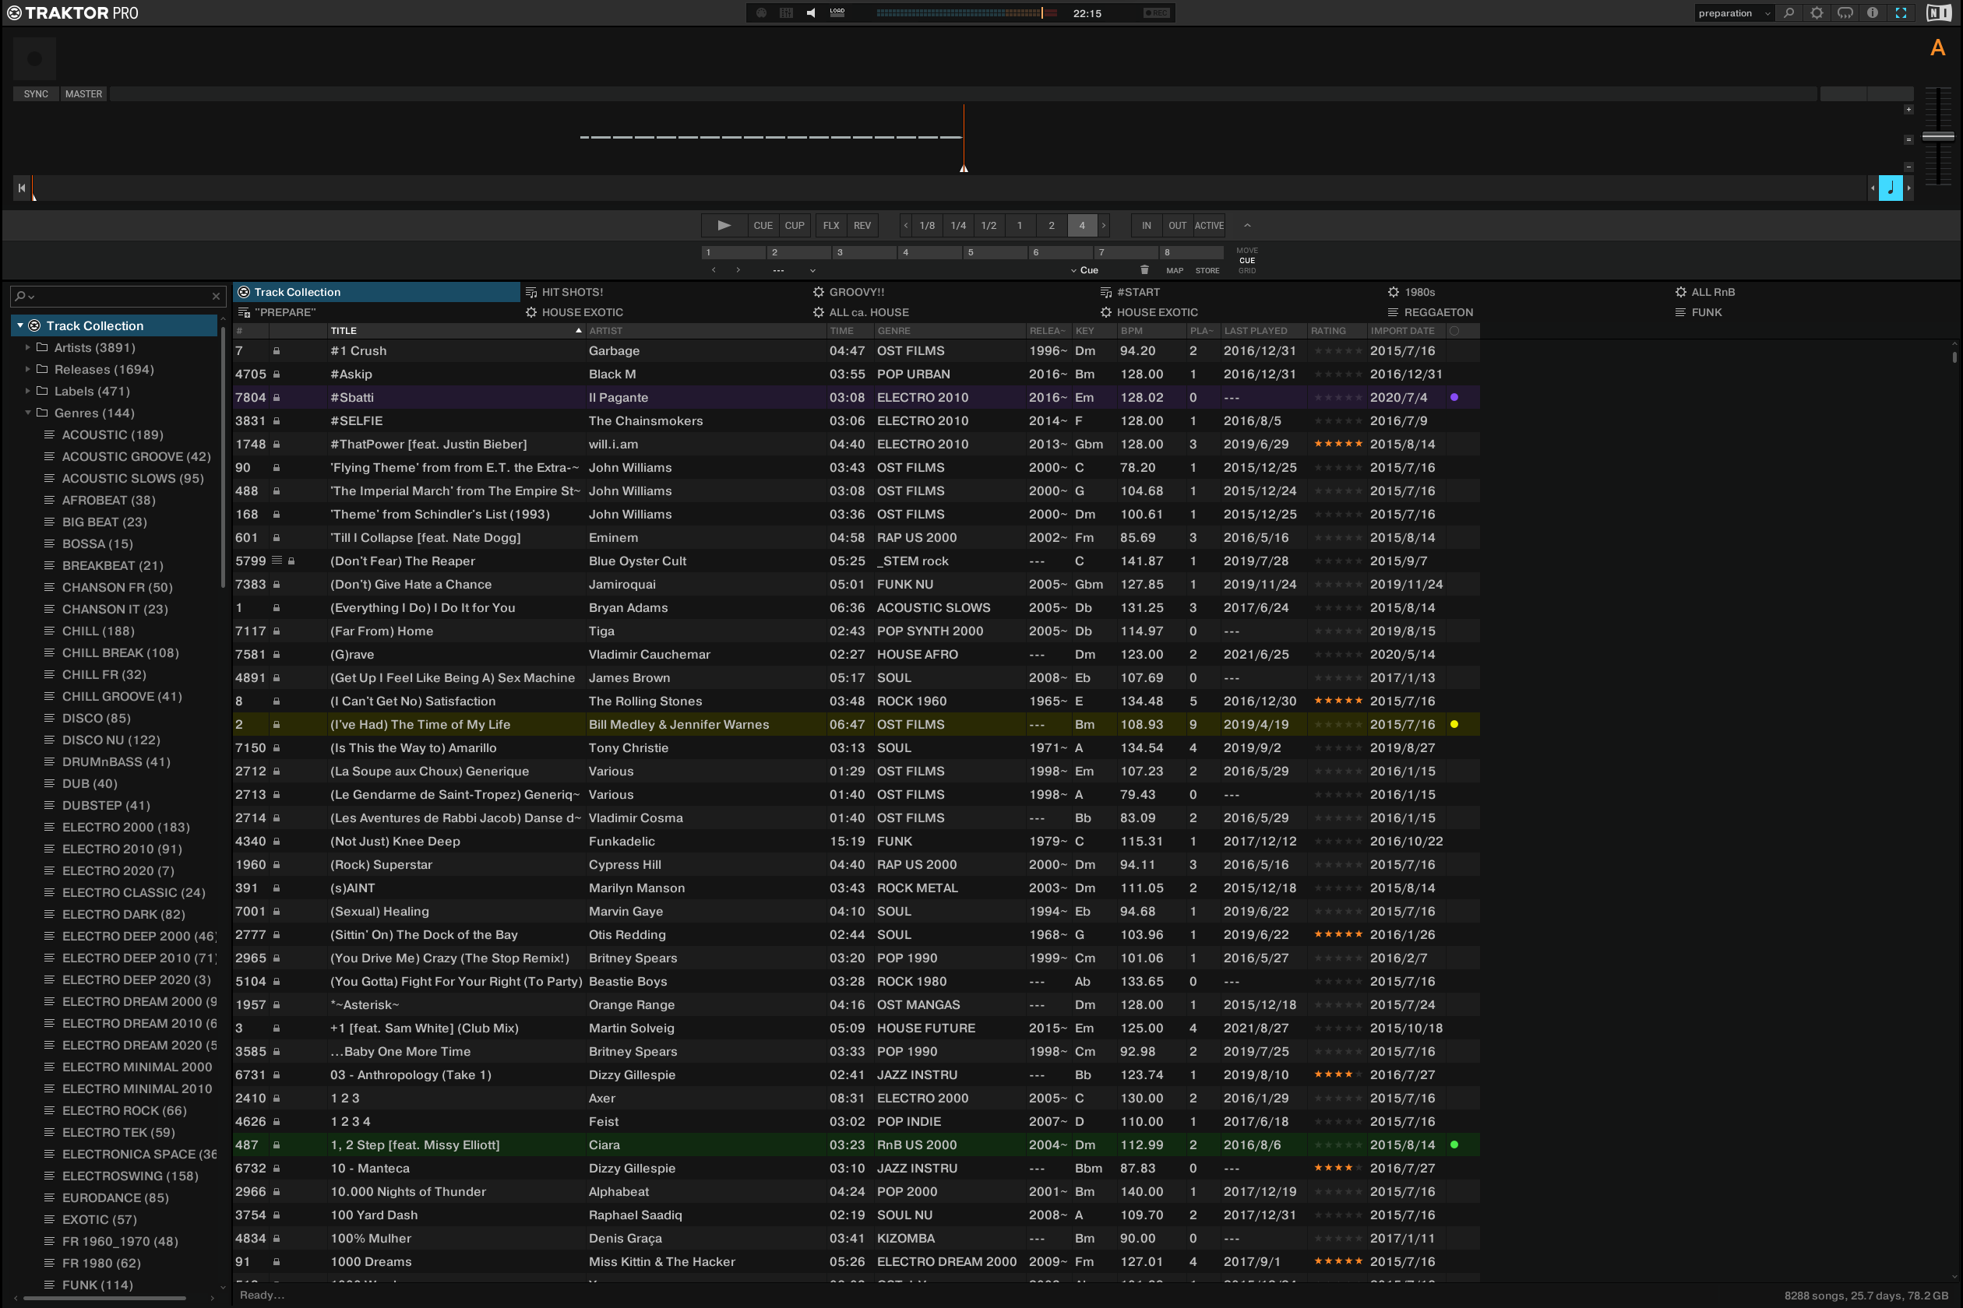
Task: Toggle the loop ACTIVE button
Action: [x=1208, y=225]
